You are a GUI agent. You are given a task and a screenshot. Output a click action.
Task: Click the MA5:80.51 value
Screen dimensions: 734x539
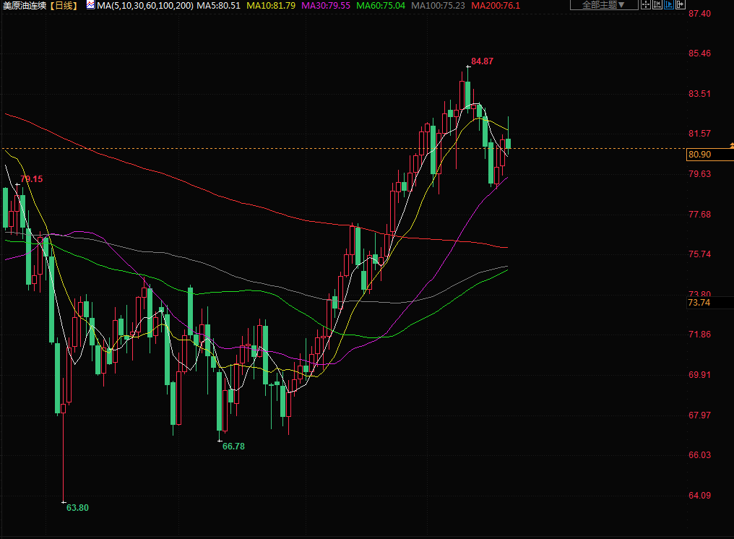pos(218,6)
